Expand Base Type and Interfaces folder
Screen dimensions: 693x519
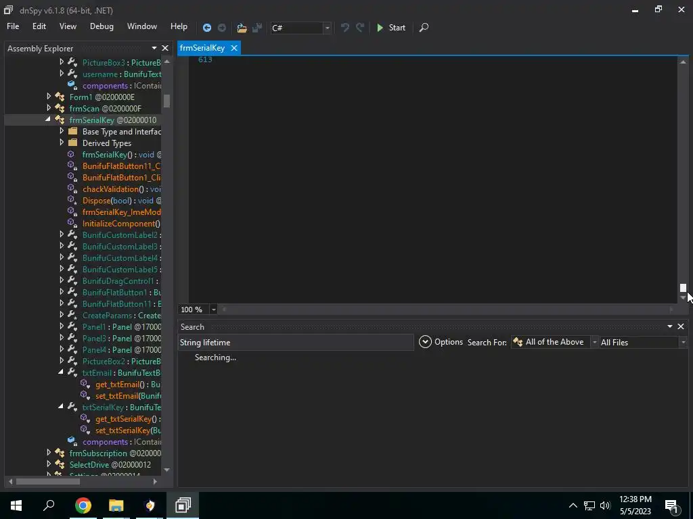coord(62,131)
